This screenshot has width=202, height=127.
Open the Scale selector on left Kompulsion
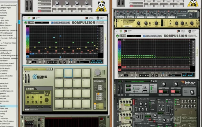(84, 62)
